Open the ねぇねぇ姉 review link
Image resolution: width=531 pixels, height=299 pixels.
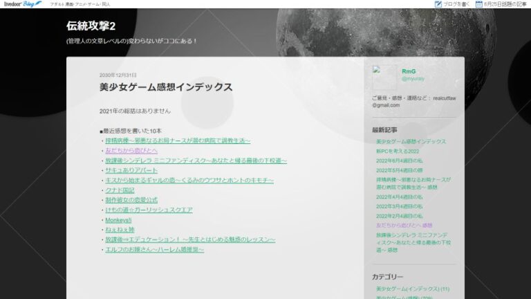[120, 230]
